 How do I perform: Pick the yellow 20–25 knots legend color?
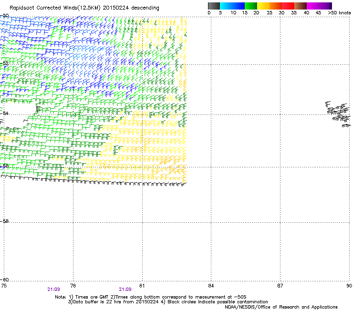(263, 6)
